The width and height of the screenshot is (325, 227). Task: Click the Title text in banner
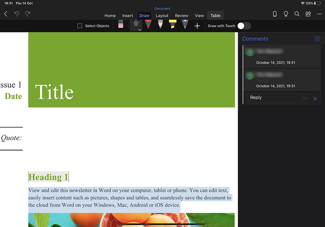[54, 92]
